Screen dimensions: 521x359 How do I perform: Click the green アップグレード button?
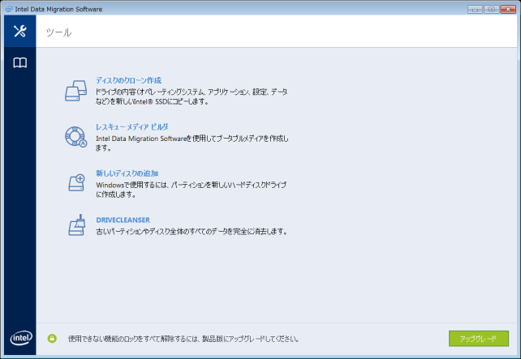[479, 339]
